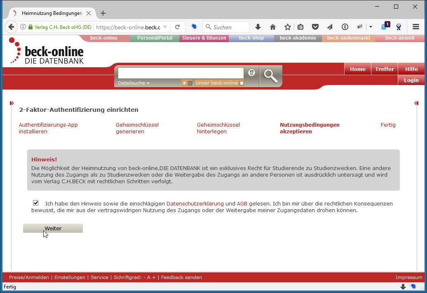427x293 pixels.
Task: Open the Steuern & Bilanzen tab
Action: pos(204,38)
